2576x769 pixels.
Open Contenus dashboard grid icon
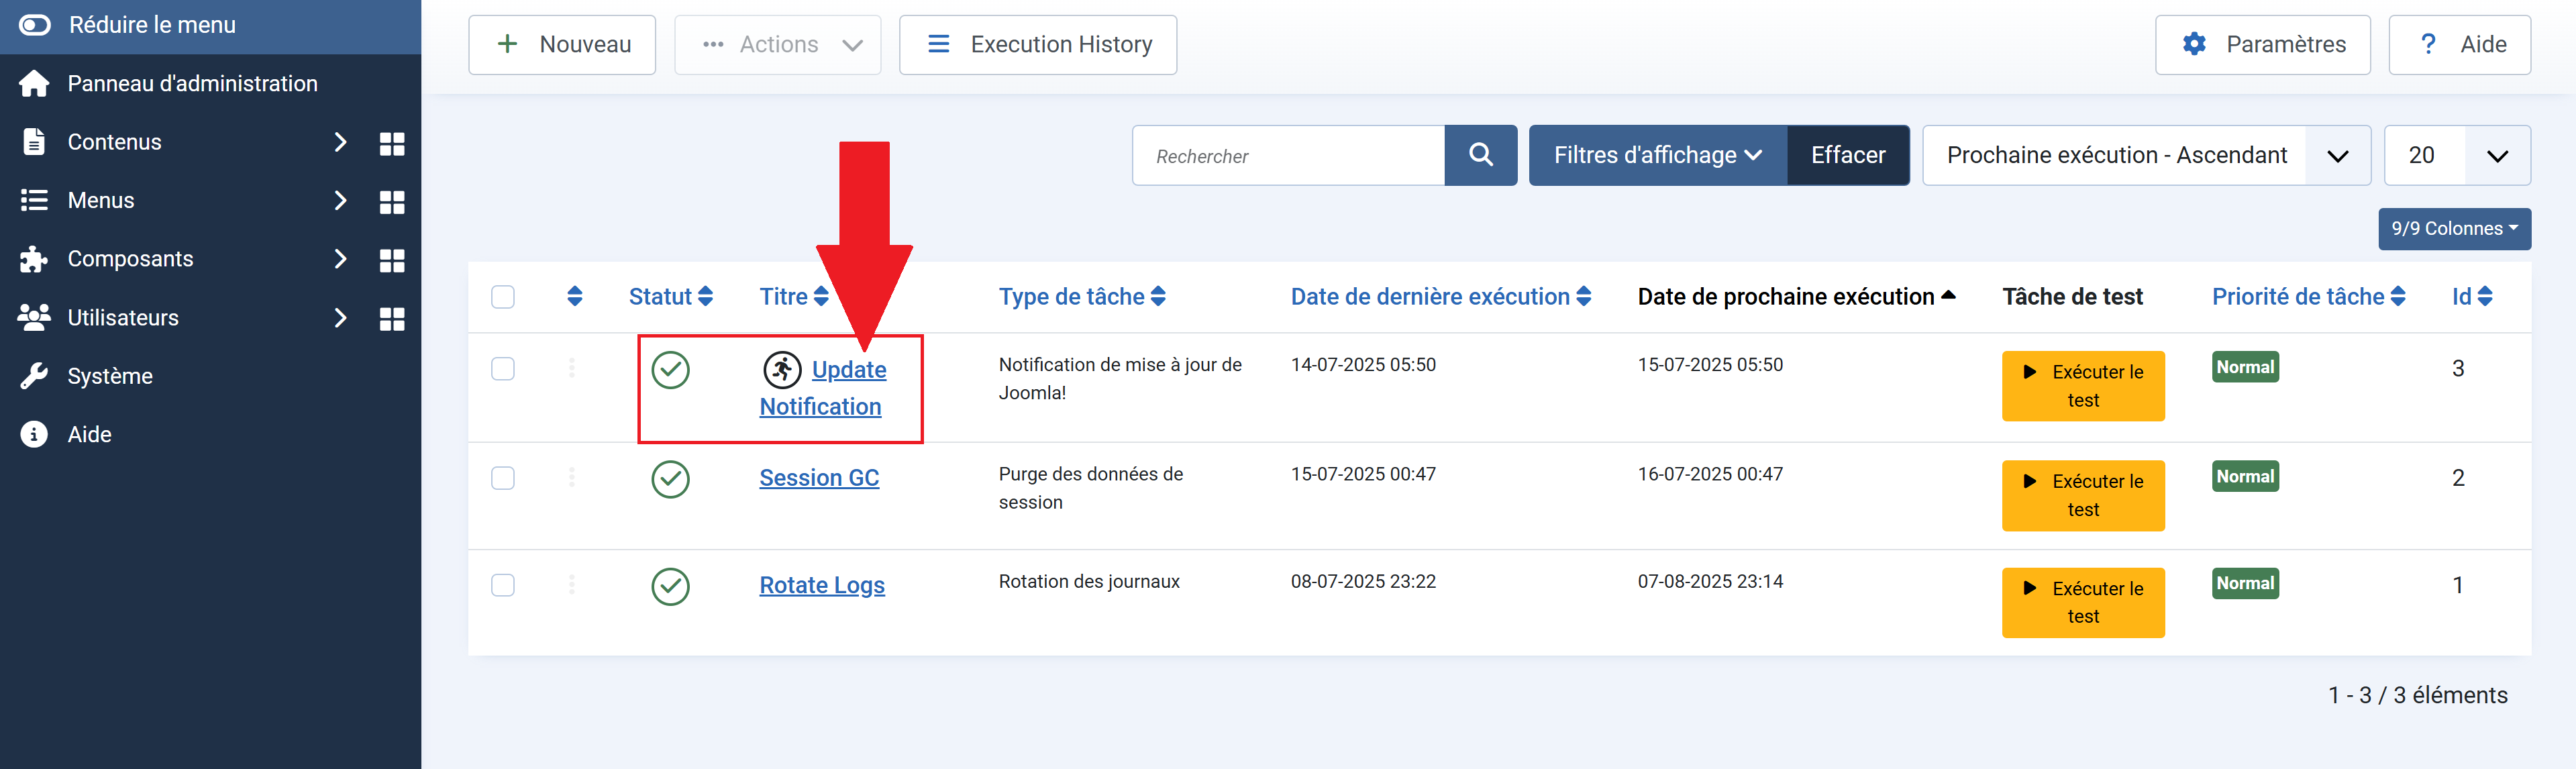point(392,143)
